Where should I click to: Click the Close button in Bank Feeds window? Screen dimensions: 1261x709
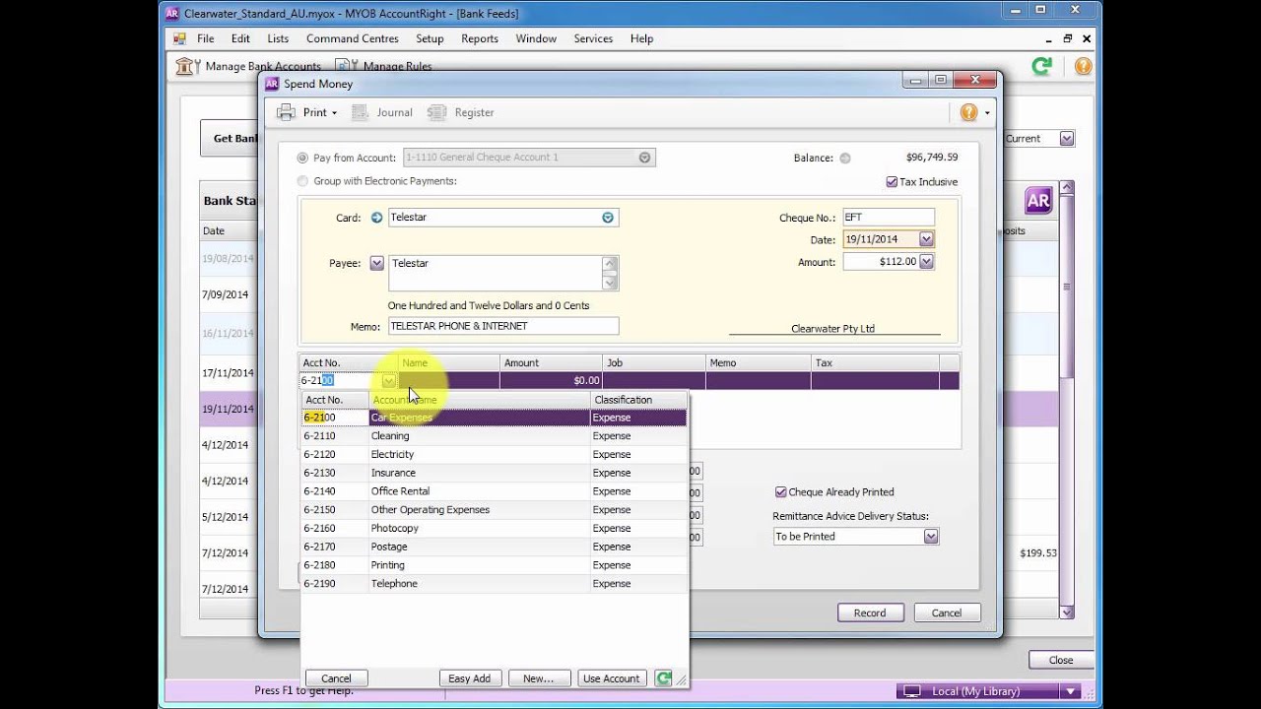pos(1061,660)
